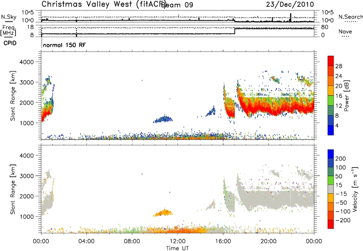The width and height of the screenshot is (363, 251).
Task: Click the blue bottom of Power color bar
Action: tap(331, 130)
